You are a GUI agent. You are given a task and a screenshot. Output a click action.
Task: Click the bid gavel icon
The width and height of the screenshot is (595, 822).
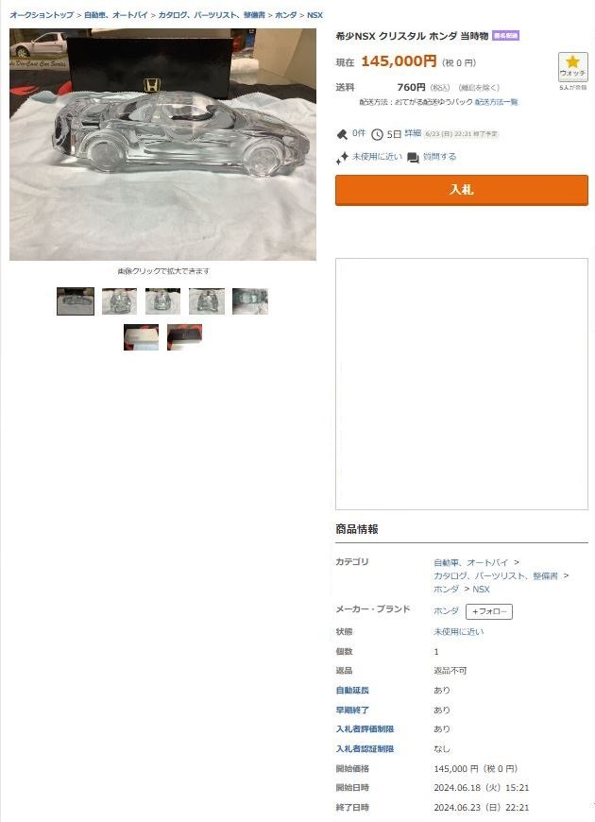(342, 135)
